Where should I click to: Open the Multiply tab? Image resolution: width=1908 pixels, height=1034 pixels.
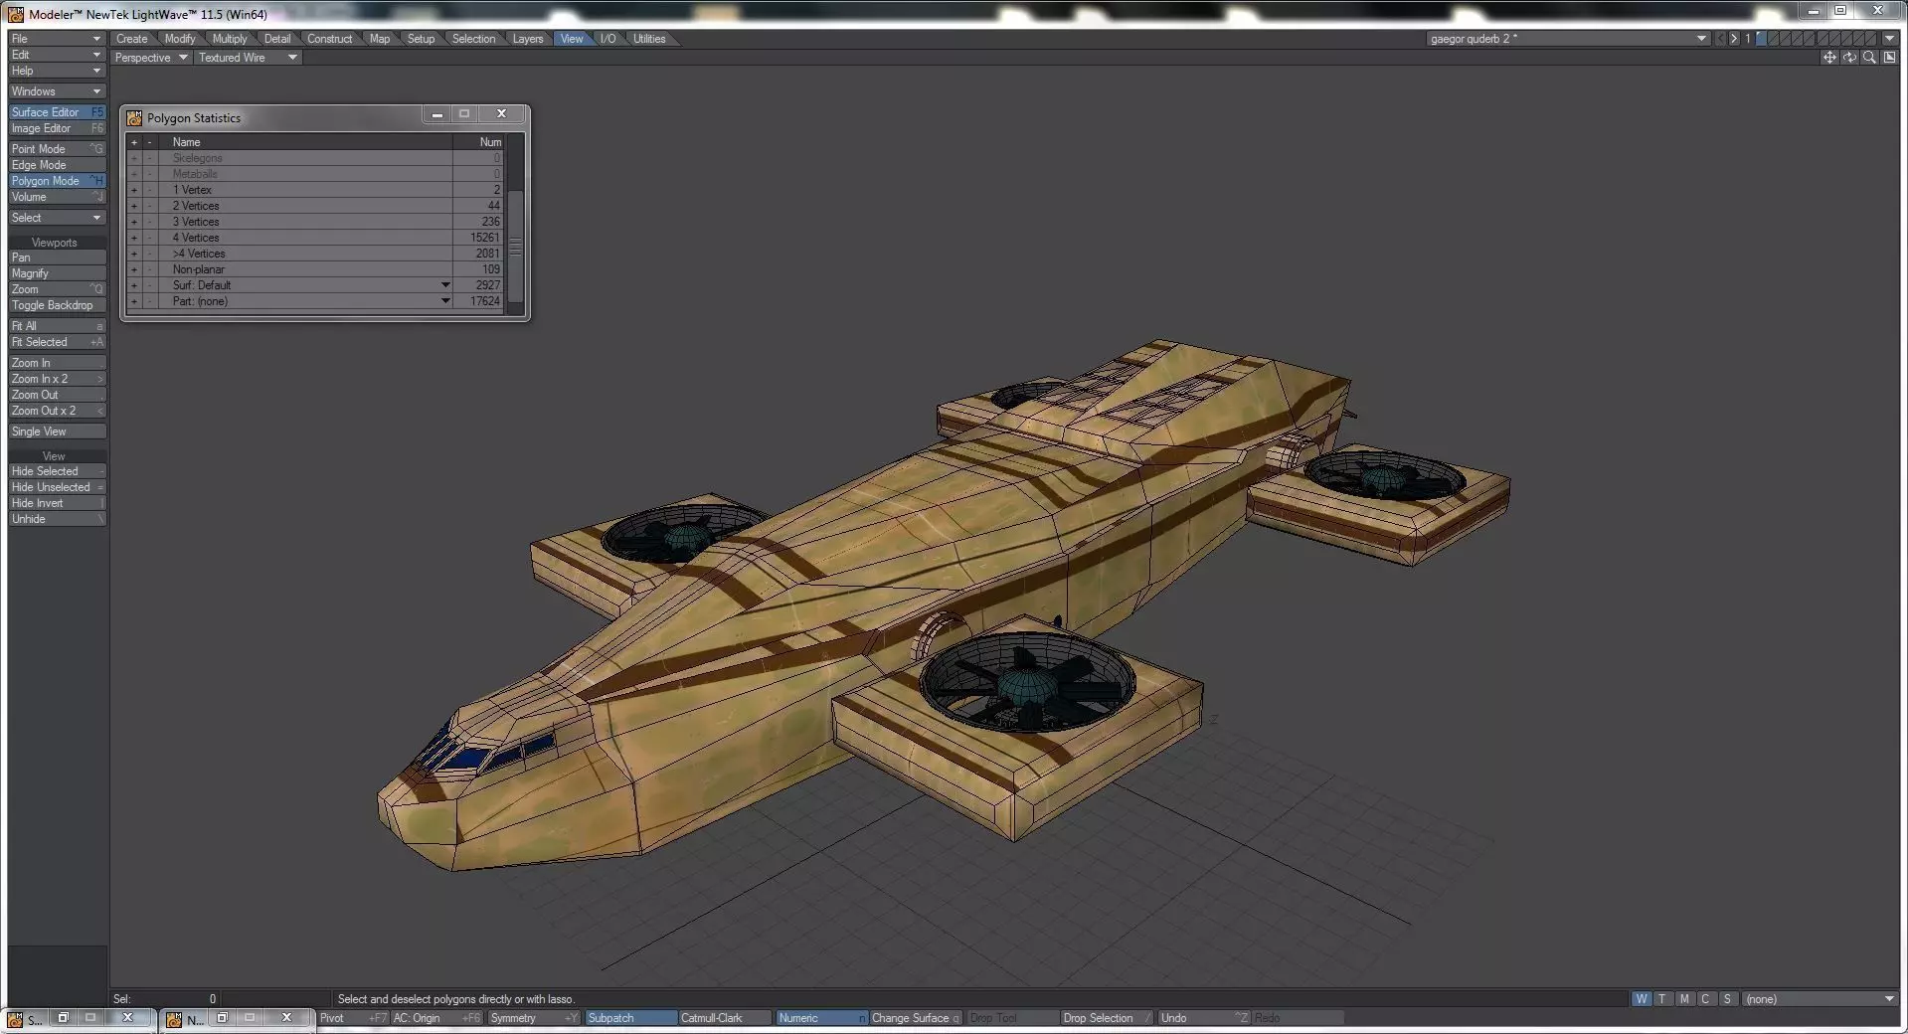pos(230,39)
